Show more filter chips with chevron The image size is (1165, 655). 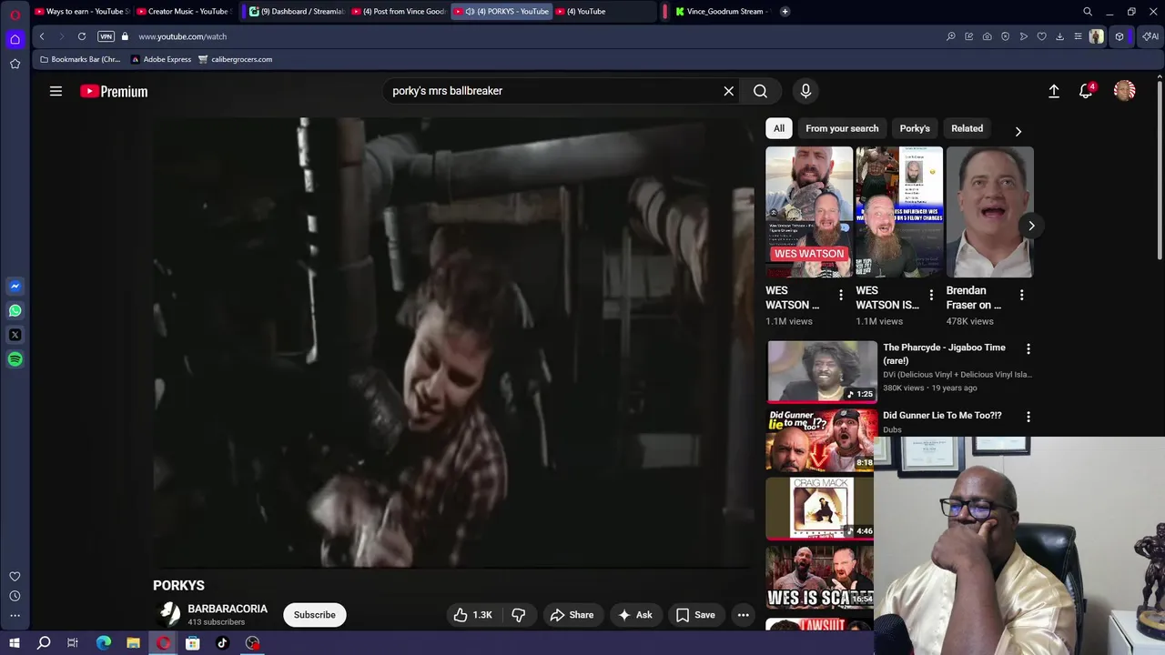coord(1018,131)
